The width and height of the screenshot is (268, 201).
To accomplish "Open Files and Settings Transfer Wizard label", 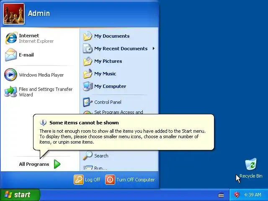I will click(46, 92).
